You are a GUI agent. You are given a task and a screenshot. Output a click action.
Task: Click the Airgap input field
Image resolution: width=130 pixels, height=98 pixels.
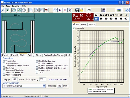[15, 79]
